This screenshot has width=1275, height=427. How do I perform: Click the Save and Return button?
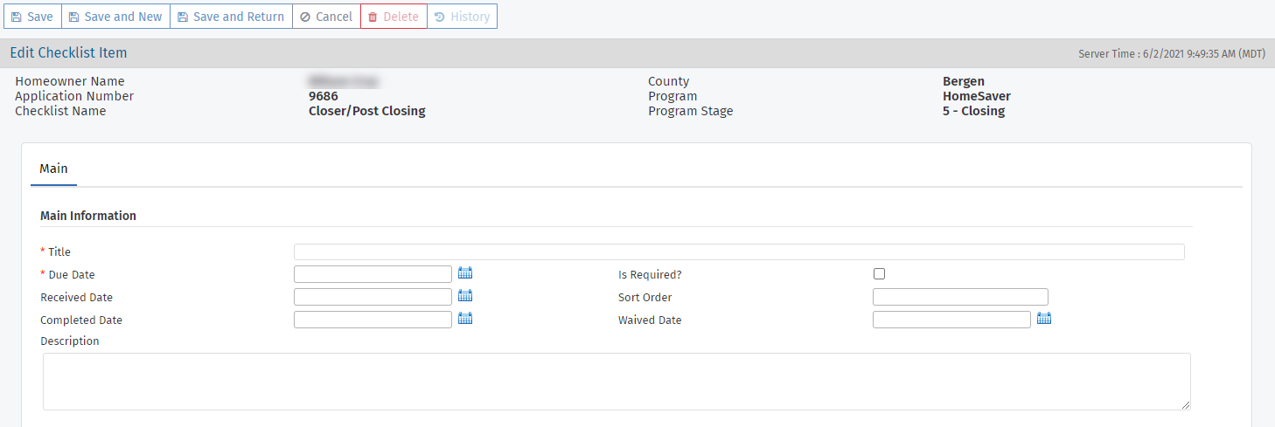coord(231,17)
